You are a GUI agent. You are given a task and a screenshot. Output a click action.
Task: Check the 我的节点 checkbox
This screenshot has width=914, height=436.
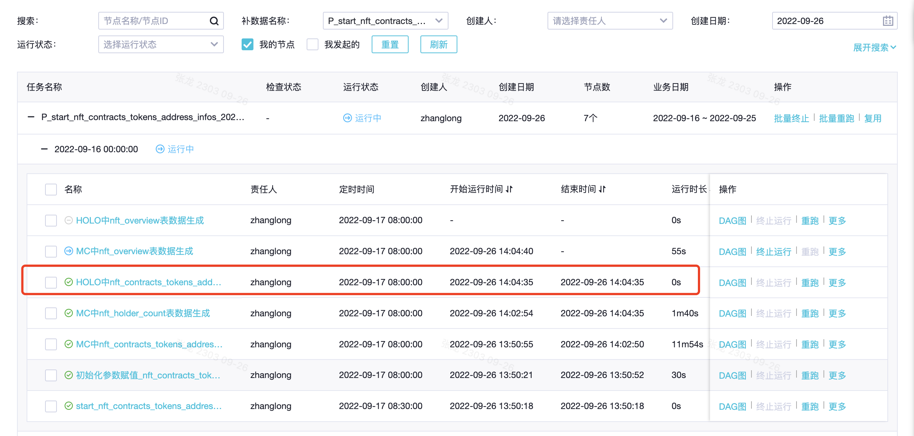tap(248, 44)
